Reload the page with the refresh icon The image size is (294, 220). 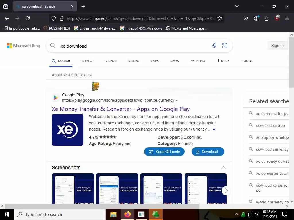[x=28, y=18]
